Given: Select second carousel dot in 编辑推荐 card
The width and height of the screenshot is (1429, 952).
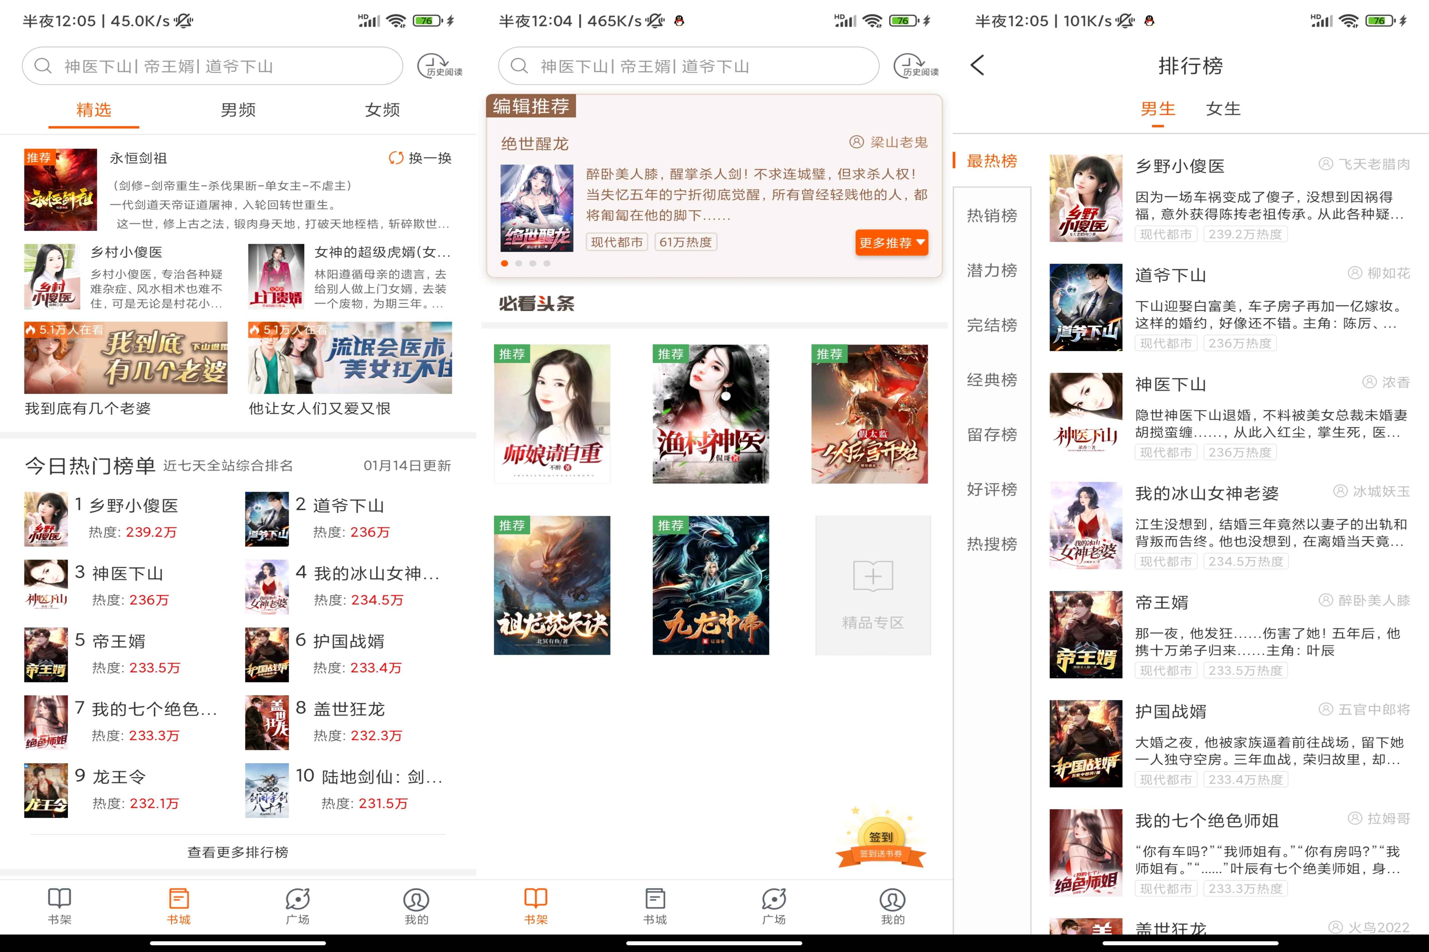Looking at the screenshot, I should pos(519,263).
